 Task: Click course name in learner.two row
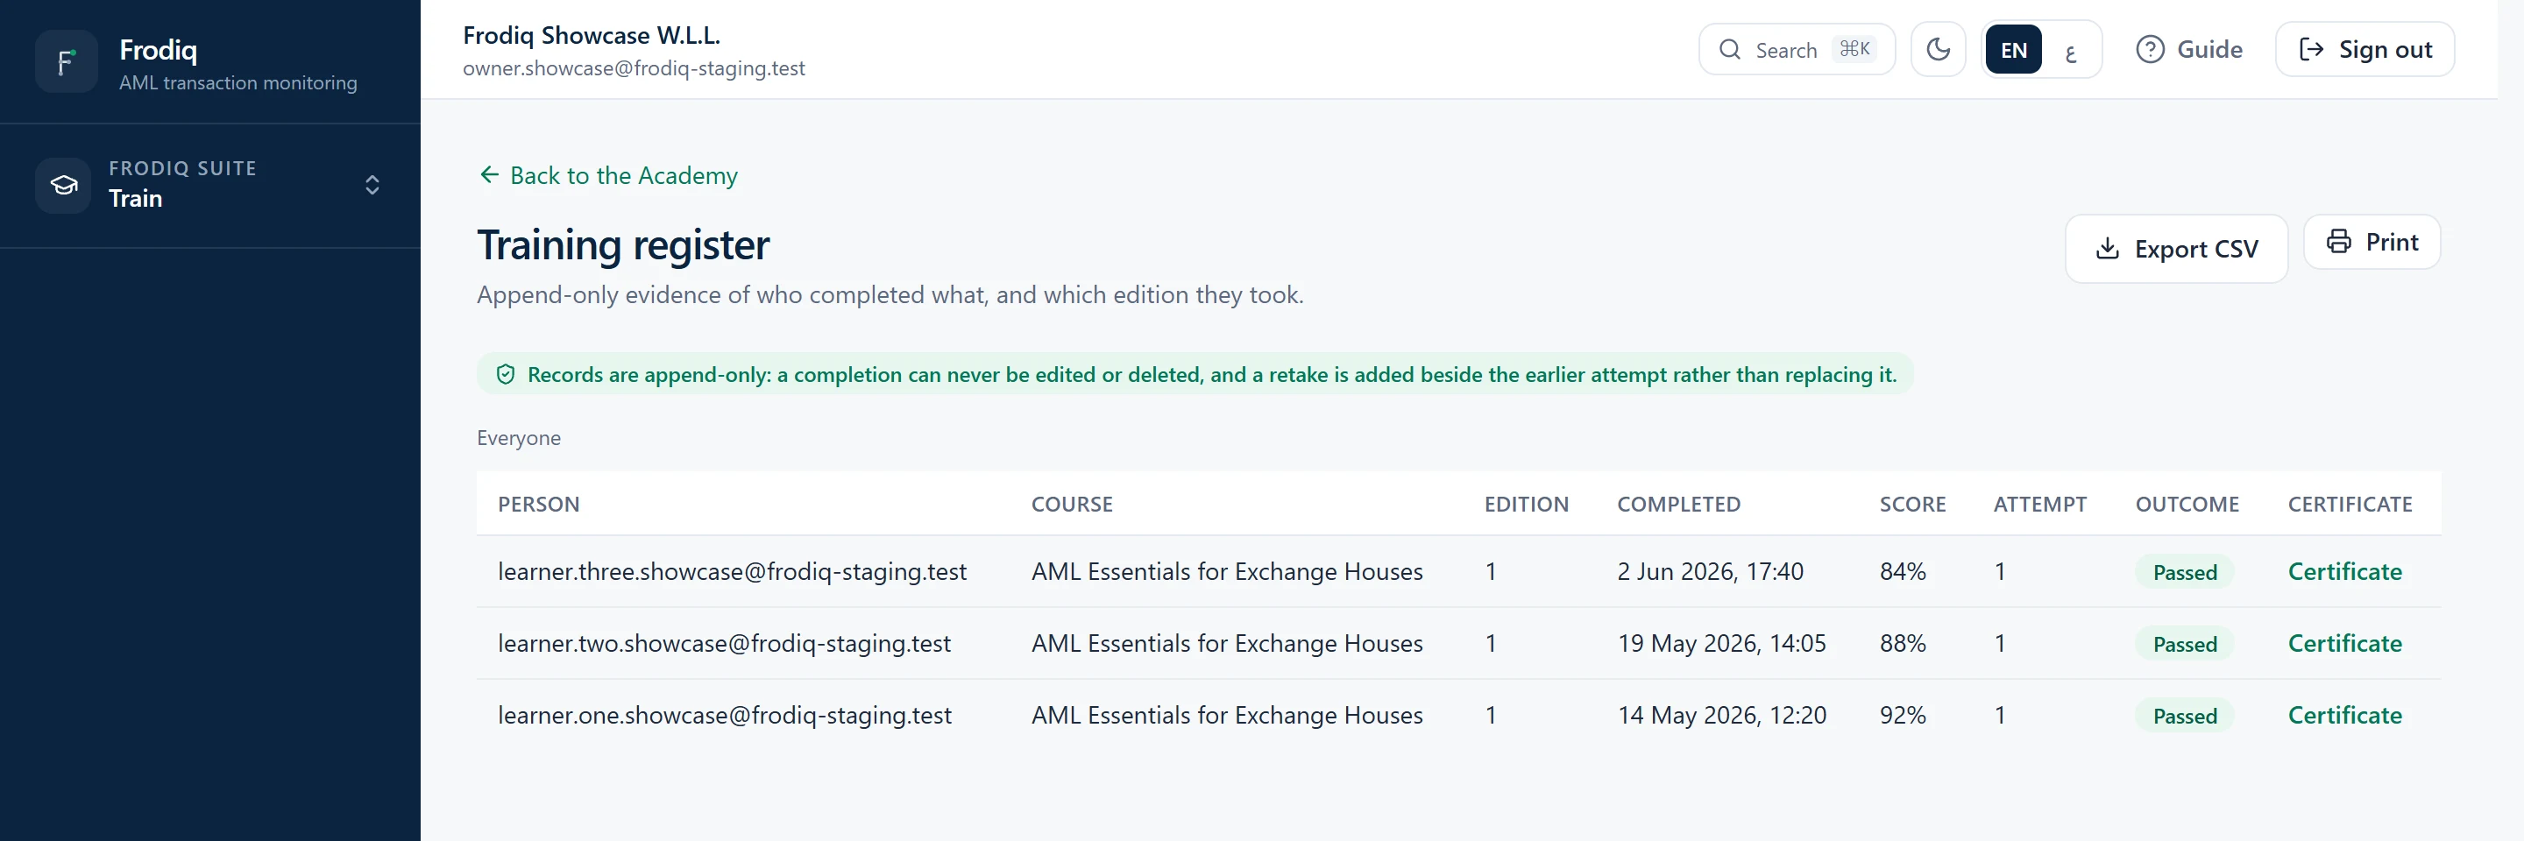[x=1227, y=643]
